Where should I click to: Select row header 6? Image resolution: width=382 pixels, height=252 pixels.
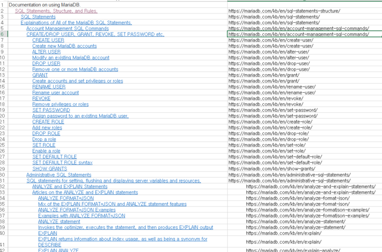click(x=4, y=35)
